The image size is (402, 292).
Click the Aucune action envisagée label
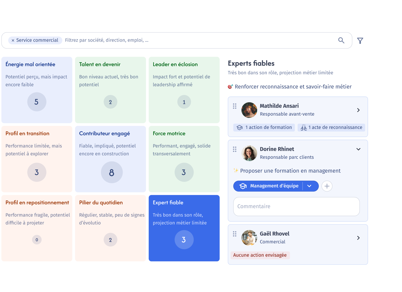pos(260,255)
